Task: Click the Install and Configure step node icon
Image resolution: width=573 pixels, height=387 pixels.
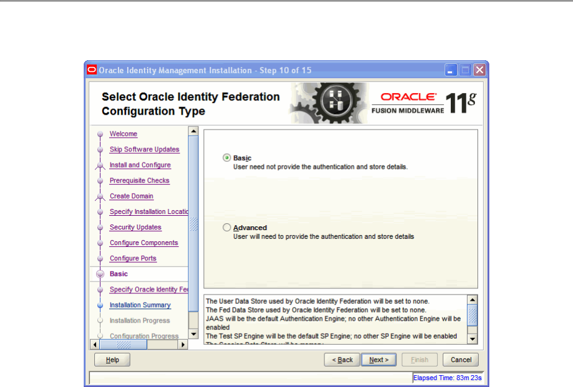Action: pos(100,166)
